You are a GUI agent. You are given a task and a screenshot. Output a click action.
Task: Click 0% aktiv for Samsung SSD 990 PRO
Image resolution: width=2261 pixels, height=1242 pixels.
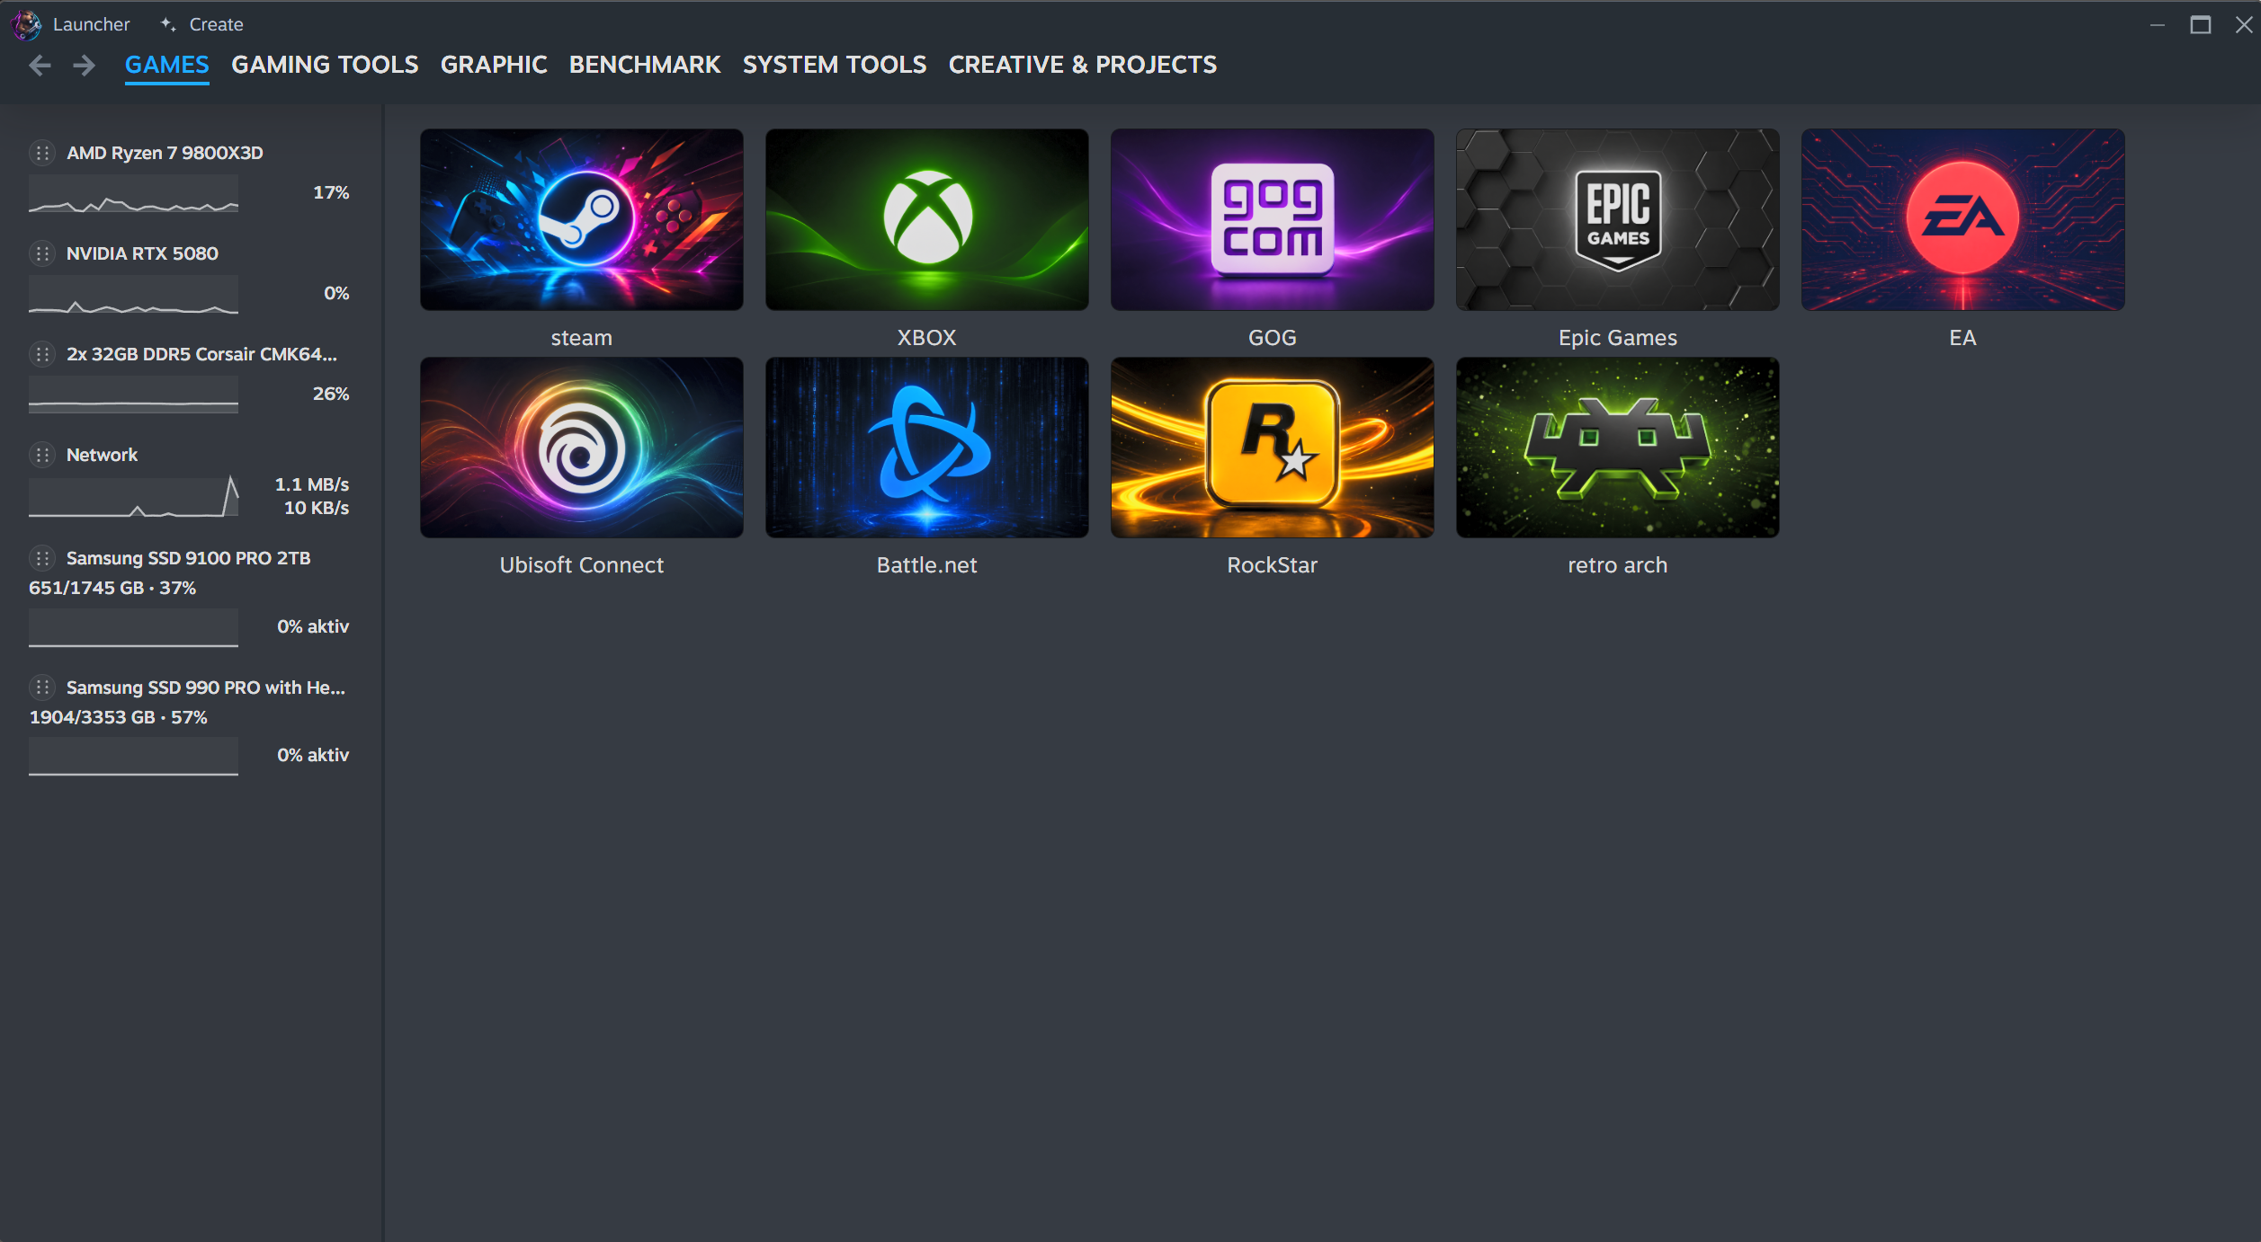[313, 755]
